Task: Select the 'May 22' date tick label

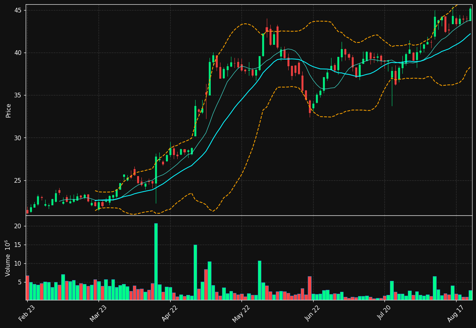Action: pyautogui.click(x=242, y=314)
